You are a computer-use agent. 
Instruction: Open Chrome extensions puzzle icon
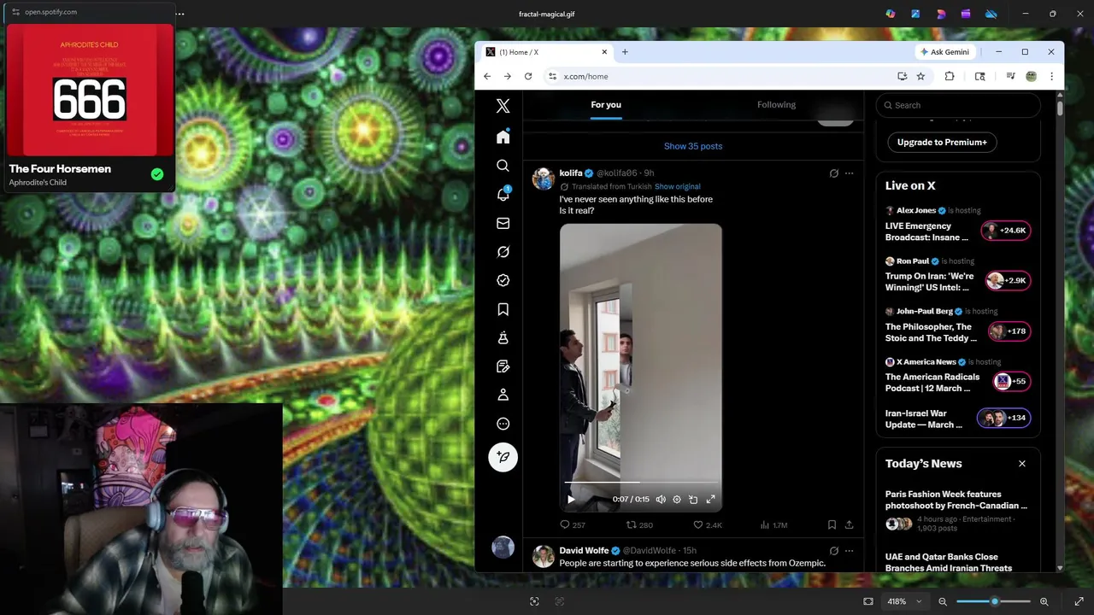[950, 76]
